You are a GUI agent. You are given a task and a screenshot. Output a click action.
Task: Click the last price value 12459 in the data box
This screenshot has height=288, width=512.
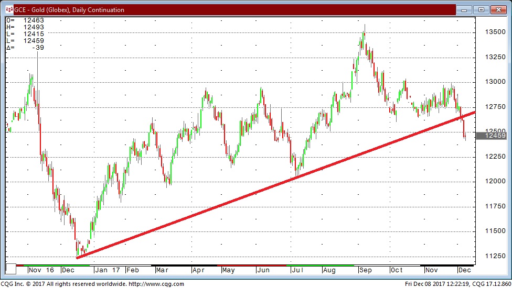34,41
